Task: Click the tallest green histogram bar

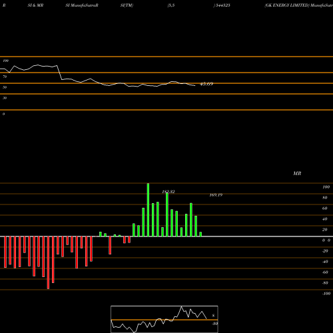Action: (x=148, y=210)
